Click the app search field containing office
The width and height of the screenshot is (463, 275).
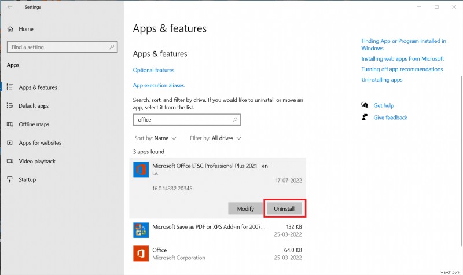pyautogui.click(x=186, y=120)
